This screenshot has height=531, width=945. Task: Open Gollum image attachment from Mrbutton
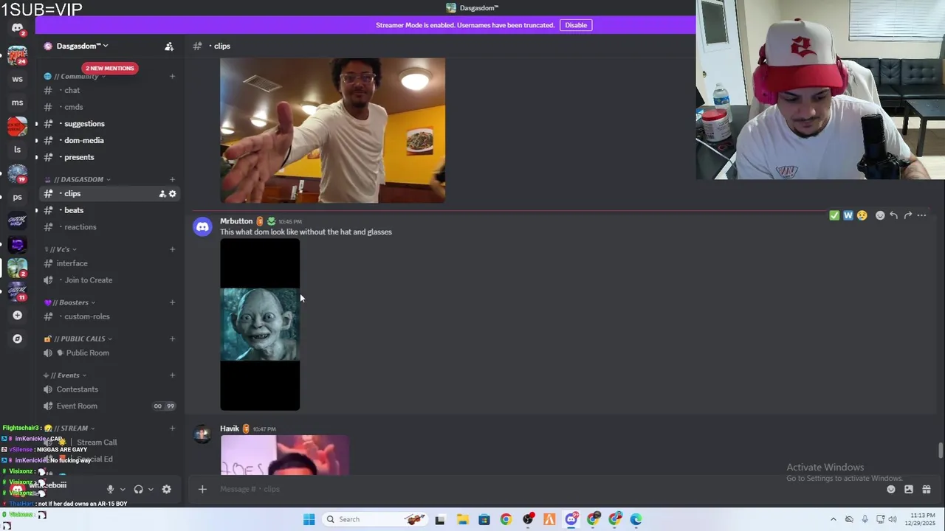click(x=260, y=324)
